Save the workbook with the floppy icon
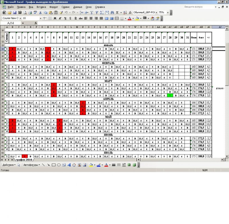This screenshot has height=224, width=229. 15,13
